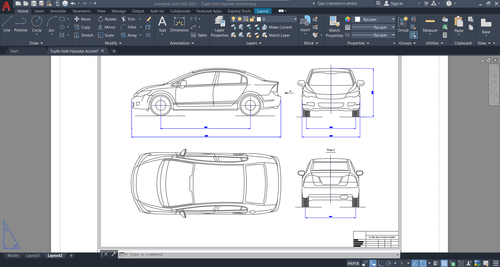Viewport: 500px width, 267px height.
Task: Click Sign In
Action: point(393,4)
